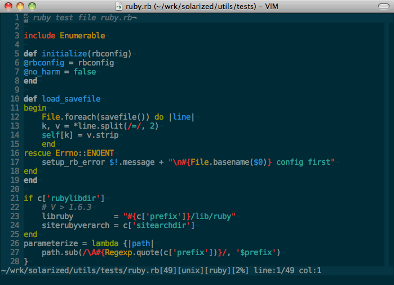The height and width of the screenshot is (285, 394).
Task: Minimize the window using yellow button
Action: (x=20, y=6)
